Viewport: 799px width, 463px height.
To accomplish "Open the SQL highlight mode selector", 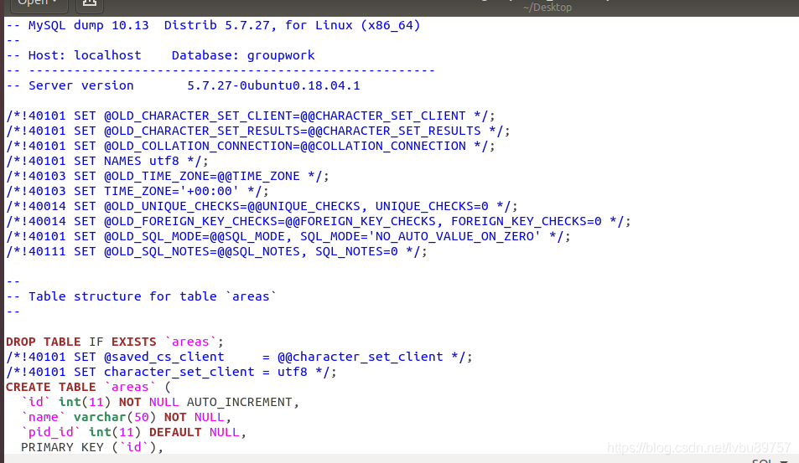I will (770, 460).
